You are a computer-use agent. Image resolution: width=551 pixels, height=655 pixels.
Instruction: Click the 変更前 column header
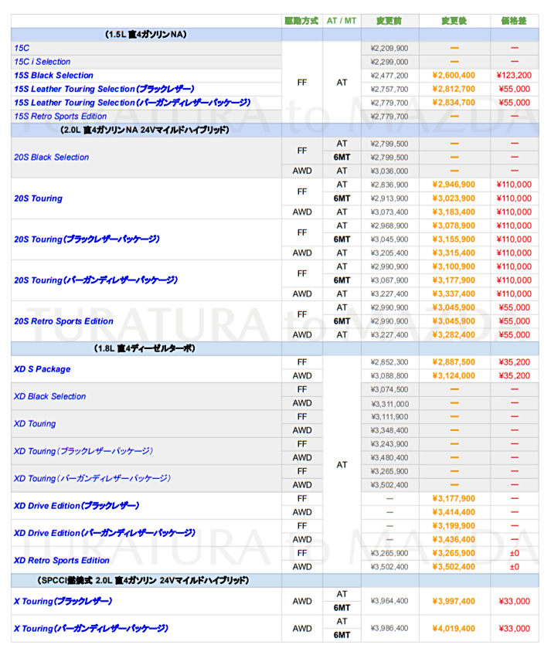[389, 21]
